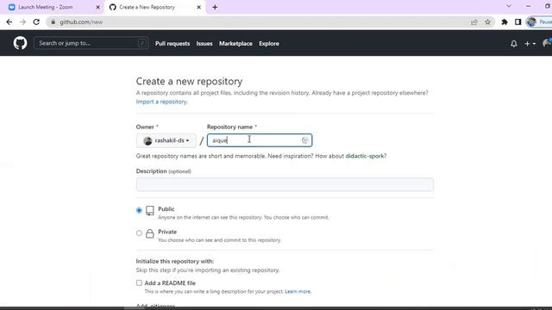Close the Create a New Repository tab
Screen dimensions: 552x310
198,7
